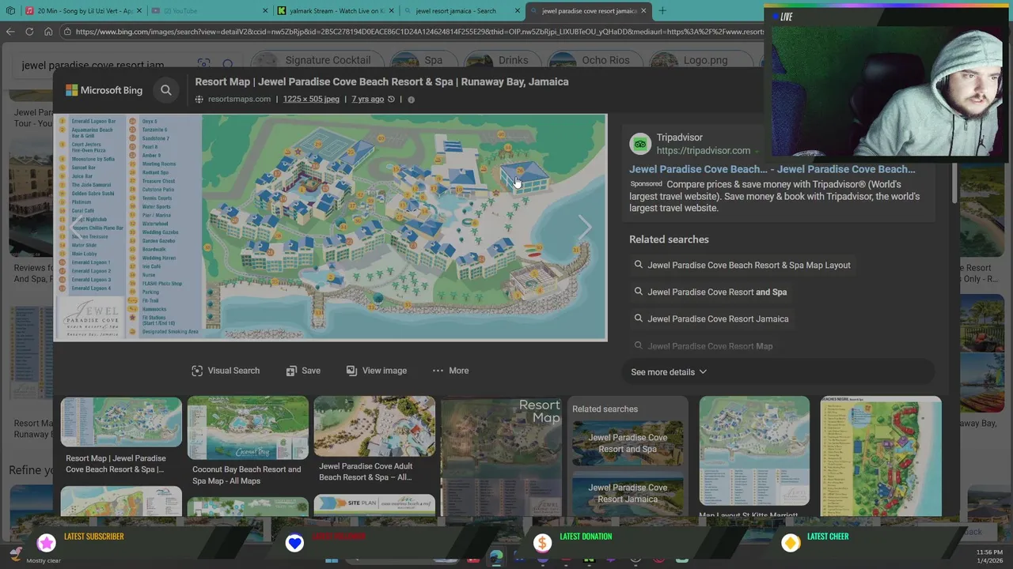
Task: Click the info icon after the image date
Action: coord(411,100)
